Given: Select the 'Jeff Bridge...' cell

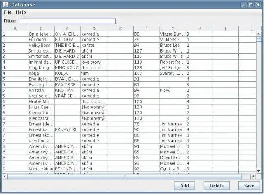Looking at the screenshot, I should pyautogui.click(x=173, y=68).
